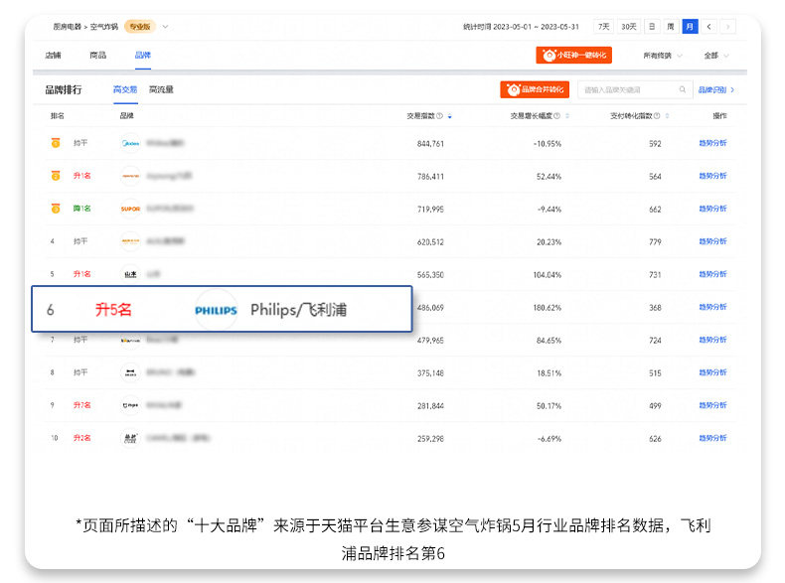This screenshot has width=785, height=583.
Task: Open 趋势分析 for the 479,965 row
Action: (x=712, y=340)
